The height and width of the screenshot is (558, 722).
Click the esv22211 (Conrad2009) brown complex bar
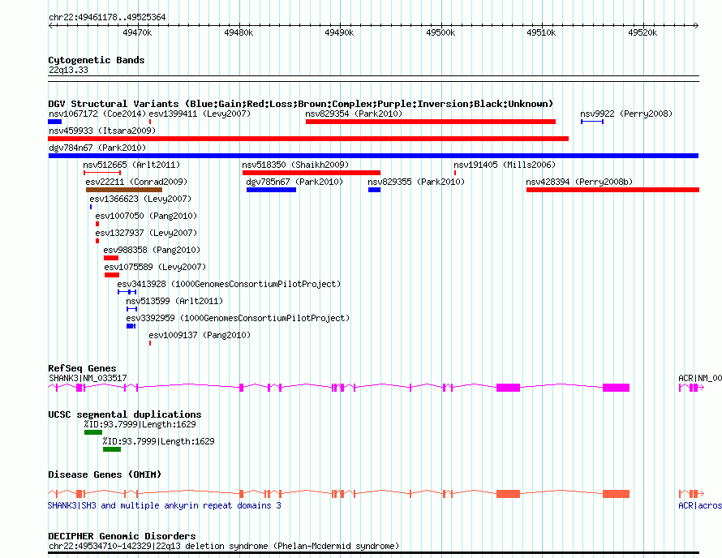pos(124,190)
